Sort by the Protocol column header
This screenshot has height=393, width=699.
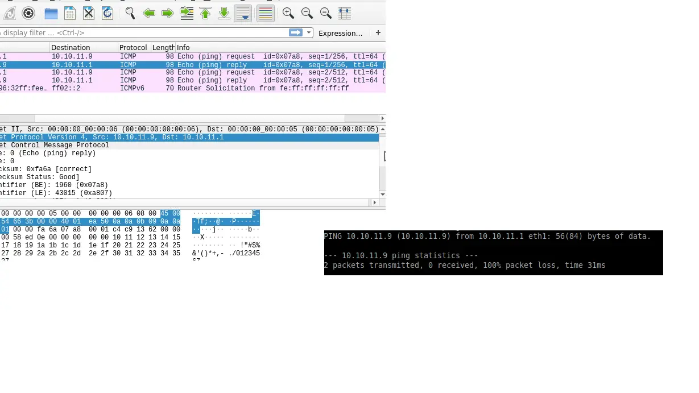(x=134, y=48)
